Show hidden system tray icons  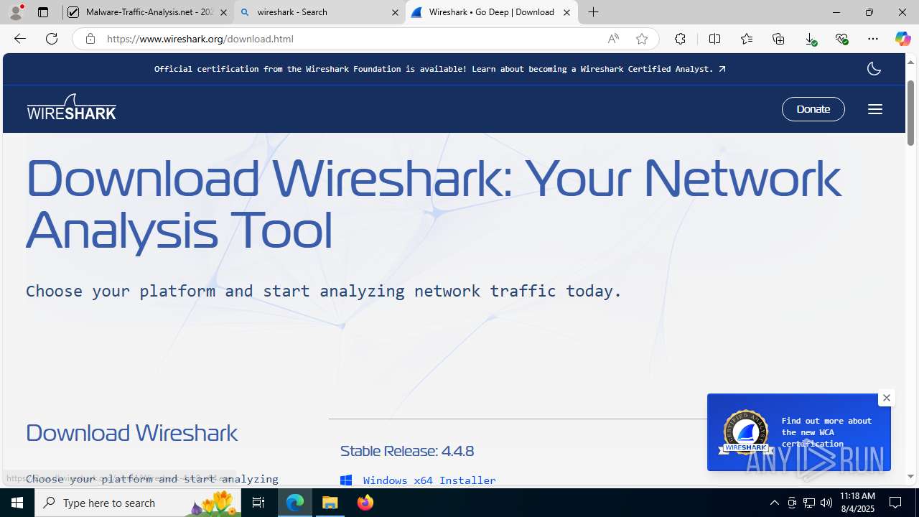[774, 503]
